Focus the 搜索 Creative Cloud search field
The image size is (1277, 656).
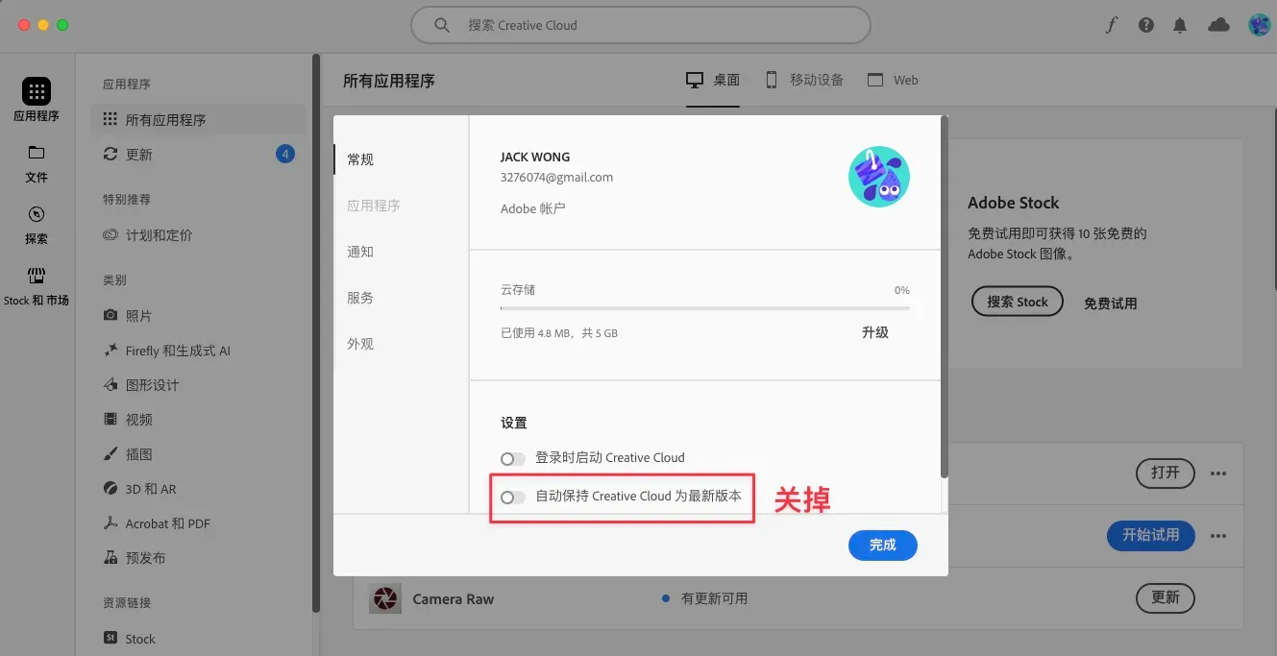coord(641,26)
